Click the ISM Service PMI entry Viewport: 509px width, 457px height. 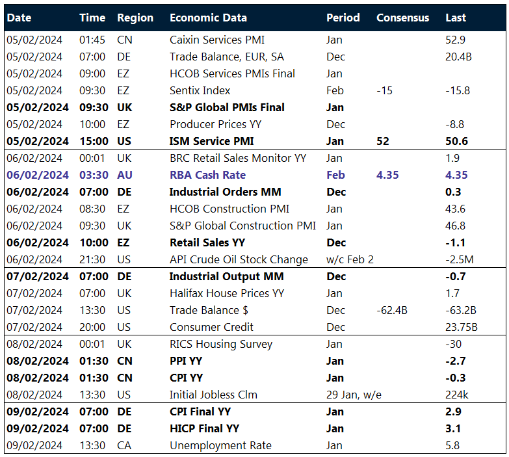(x=211, y=141)
